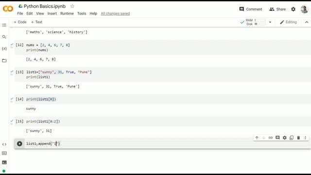
Task: Open the Comment panel
Action: click(251, 9)
